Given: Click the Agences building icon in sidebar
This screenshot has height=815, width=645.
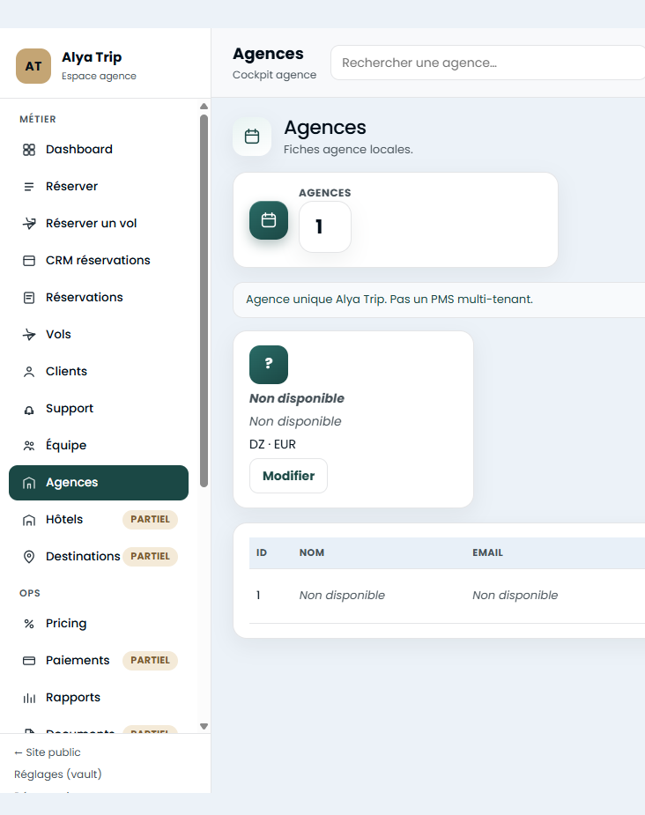Looking at the screenshot, I should coord(29,483).
